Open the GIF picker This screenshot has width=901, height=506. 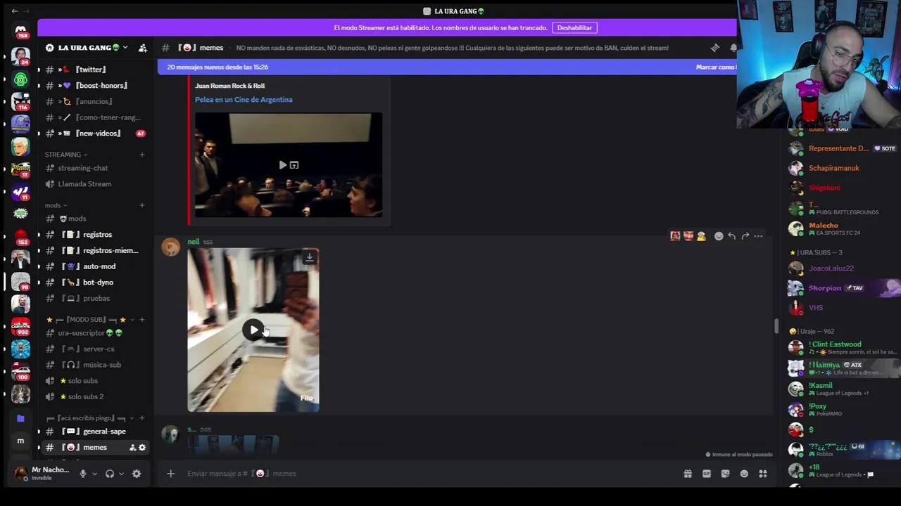point(707,474)
